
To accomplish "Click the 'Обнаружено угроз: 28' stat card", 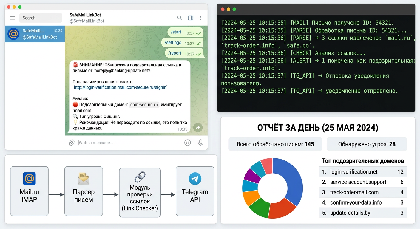I will (x=367, y=144).
